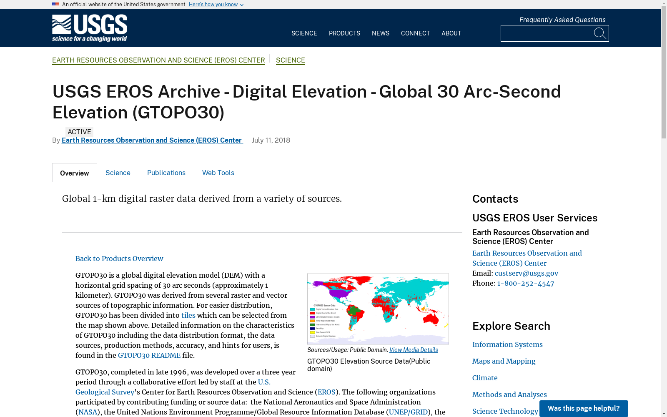Click the 'Explore Search' heading

click(511, 326)
